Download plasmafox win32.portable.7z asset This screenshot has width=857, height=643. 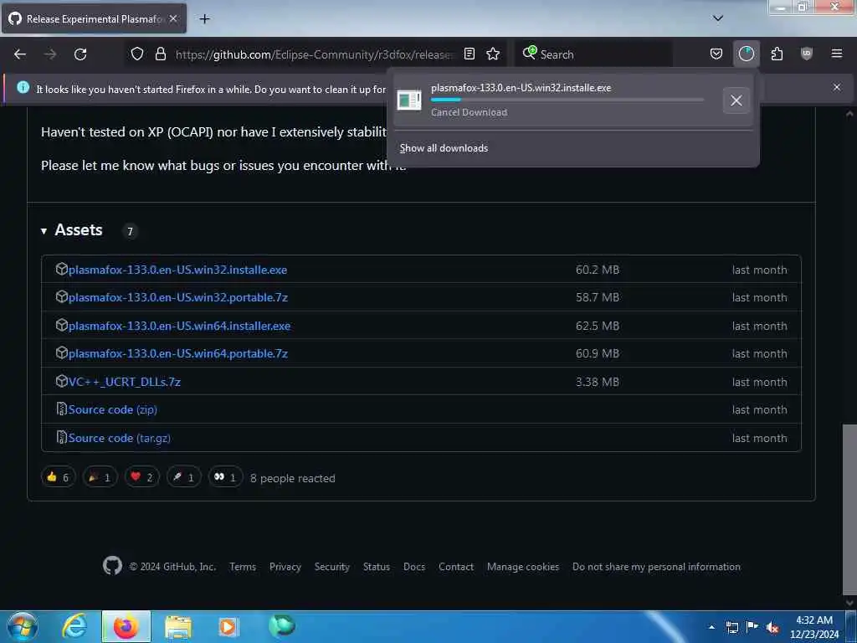[x=177, y=297]
